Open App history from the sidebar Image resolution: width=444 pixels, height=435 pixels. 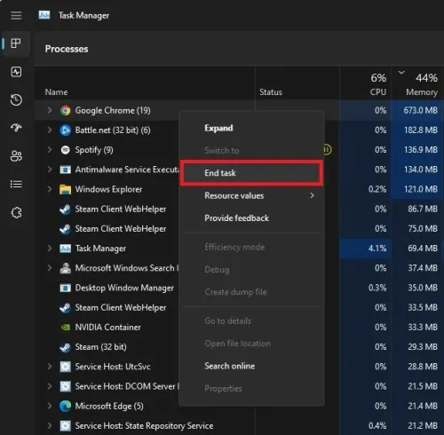[16, 99]
